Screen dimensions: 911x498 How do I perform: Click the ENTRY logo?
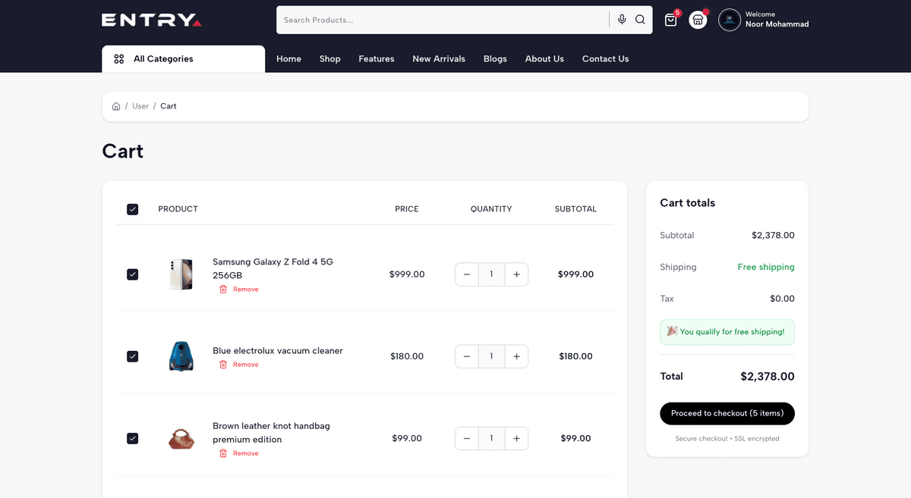pos(152,20)
